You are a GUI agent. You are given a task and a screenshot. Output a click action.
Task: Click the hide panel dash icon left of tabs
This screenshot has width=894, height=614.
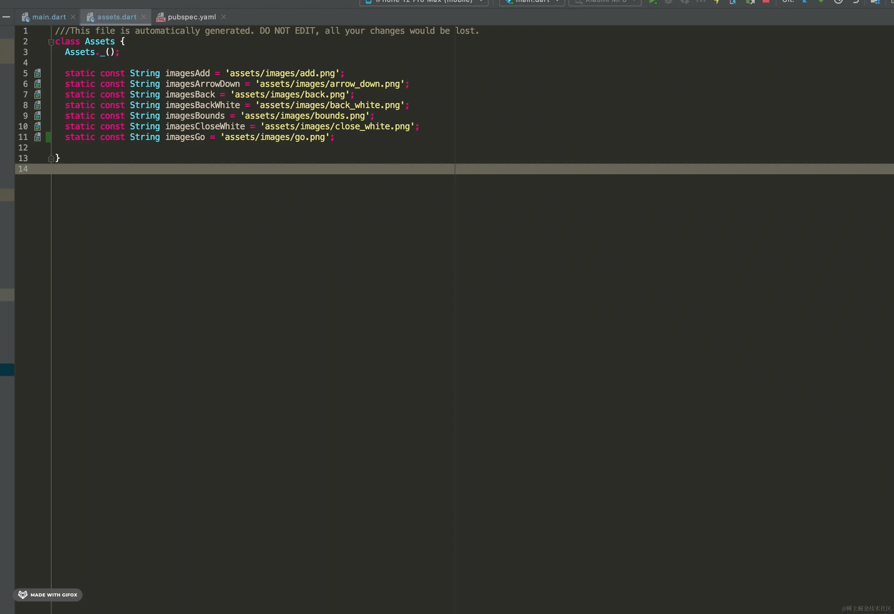tap(6, 17)
